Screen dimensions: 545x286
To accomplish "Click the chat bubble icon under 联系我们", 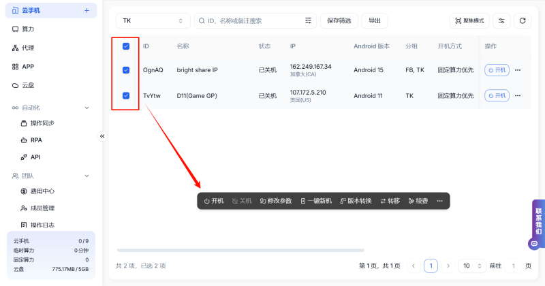I will click(x=534, y=244).
